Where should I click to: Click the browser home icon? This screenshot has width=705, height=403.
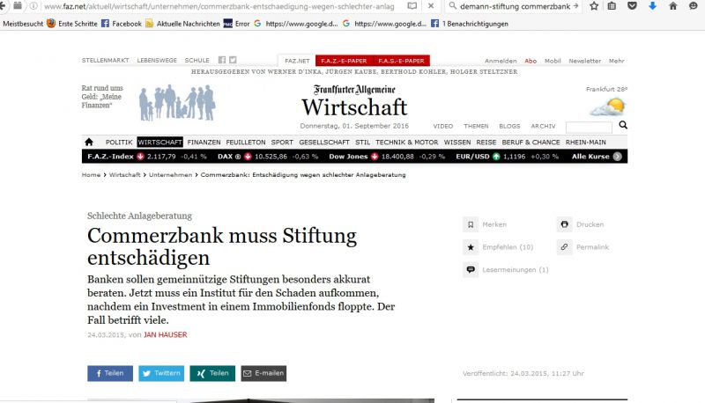[x=673, y=6]
